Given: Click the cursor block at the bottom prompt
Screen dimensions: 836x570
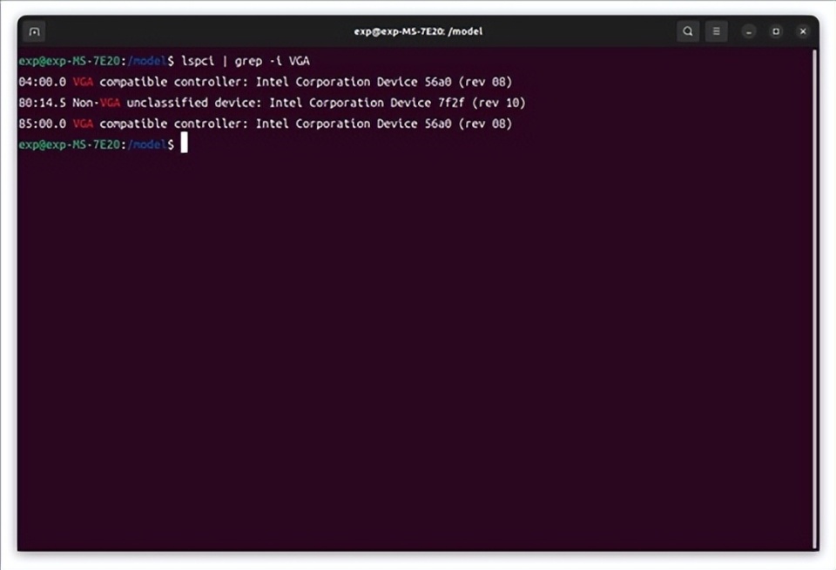Looking at the screenshot, I should click(x=184, y=144).
